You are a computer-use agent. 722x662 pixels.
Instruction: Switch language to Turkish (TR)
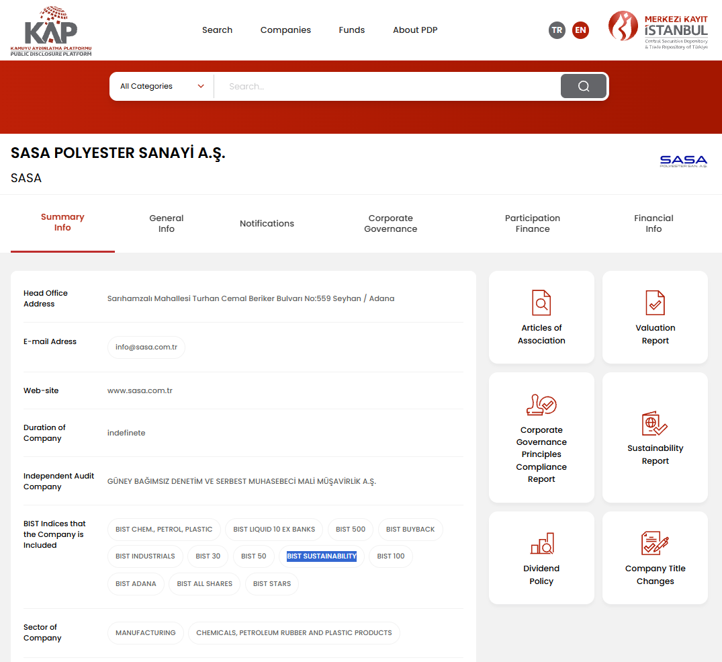(x=557, y=30)
